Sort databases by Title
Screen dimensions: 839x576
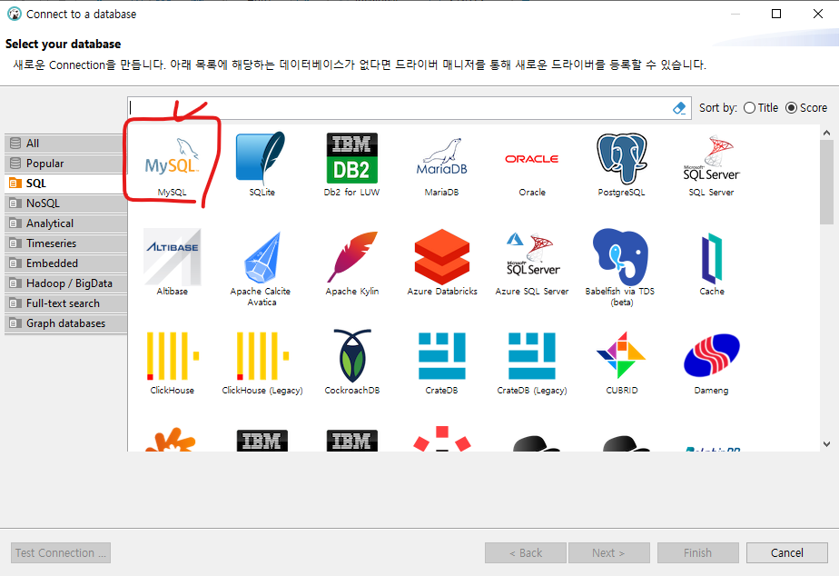coord(761,107)
